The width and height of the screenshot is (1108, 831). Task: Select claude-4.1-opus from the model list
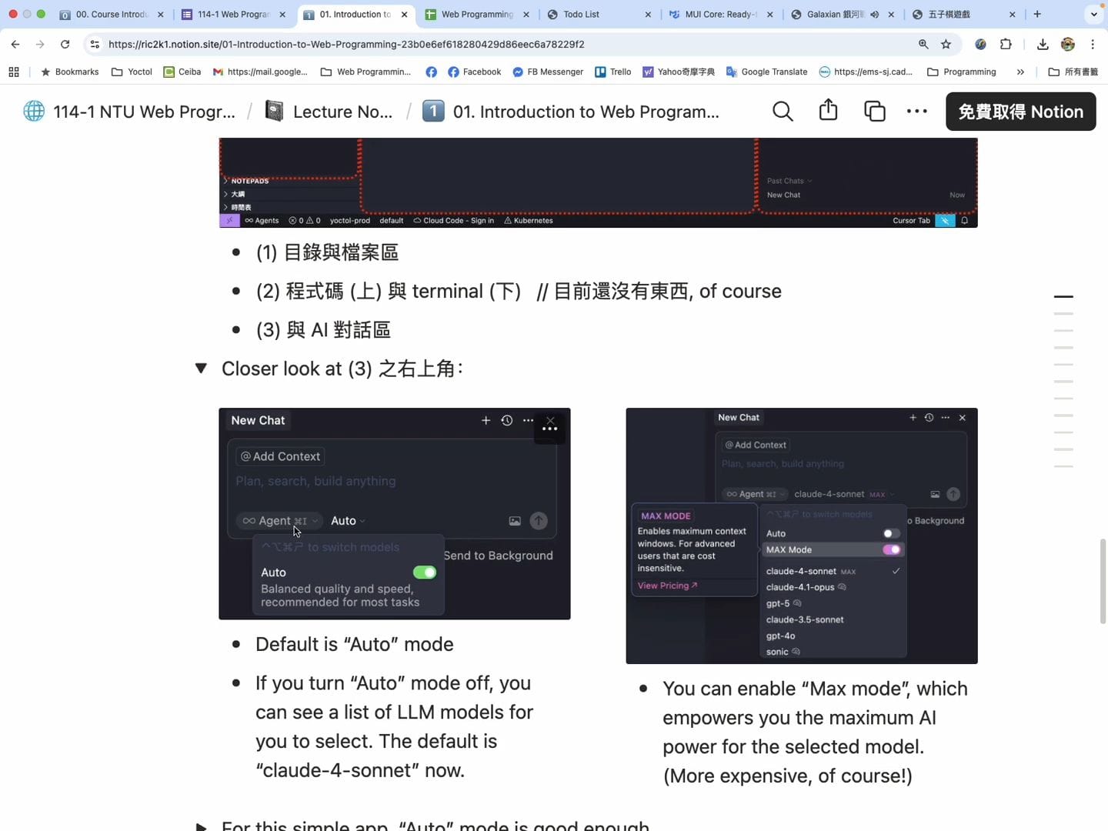799,587
